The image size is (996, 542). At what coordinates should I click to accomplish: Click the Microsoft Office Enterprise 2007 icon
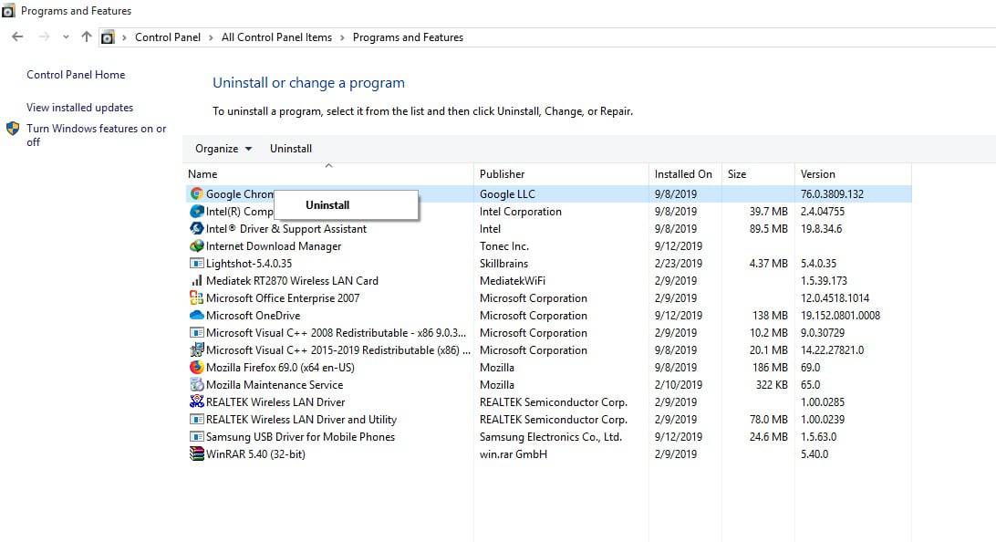coord(196,298)
